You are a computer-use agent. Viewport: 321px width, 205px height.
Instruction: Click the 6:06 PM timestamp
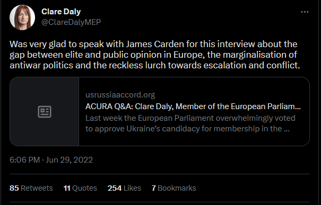tap(24, 160)
